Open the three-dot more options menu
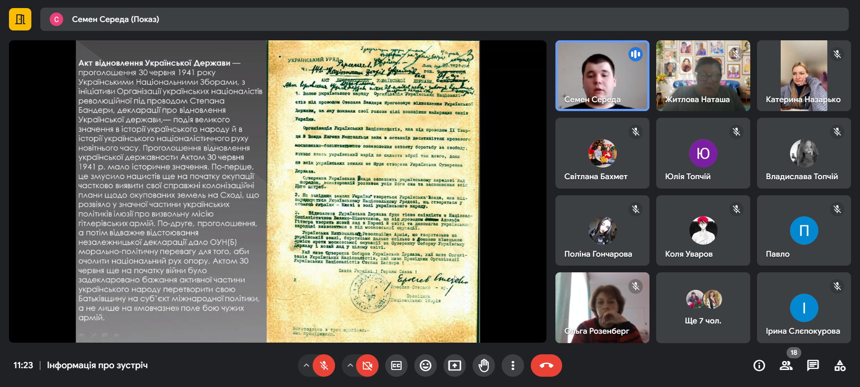 coord(513,365)
